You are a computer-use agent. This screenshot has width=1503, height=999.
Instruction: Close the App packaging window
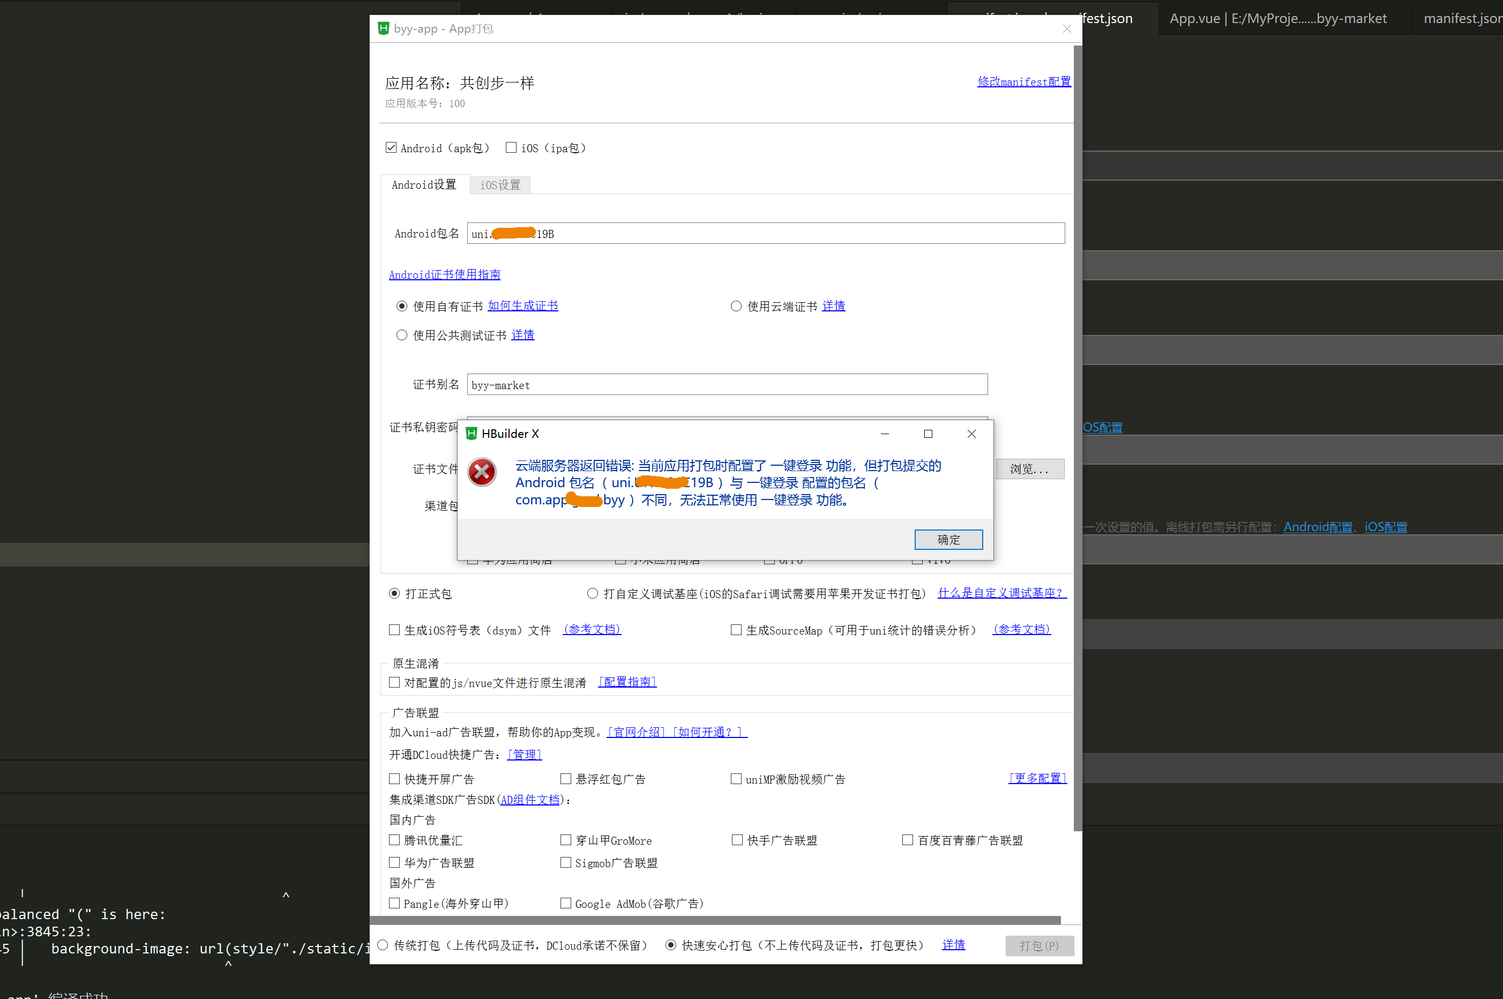1067,28
